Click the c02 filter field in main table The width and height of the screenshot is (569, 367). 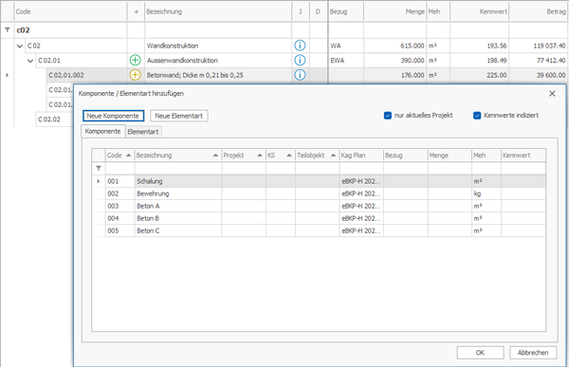click(x=71, y=30)
